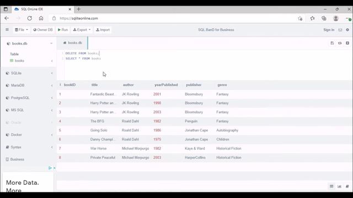353x198 pixels.
Task: Click the SQLite database icon
Action: [x=7, y=73]
